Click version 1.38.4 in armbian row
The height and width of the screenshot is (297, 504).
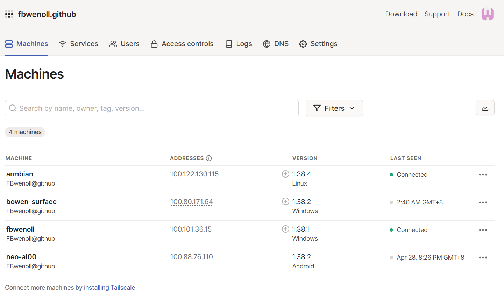tap(301, 174)
